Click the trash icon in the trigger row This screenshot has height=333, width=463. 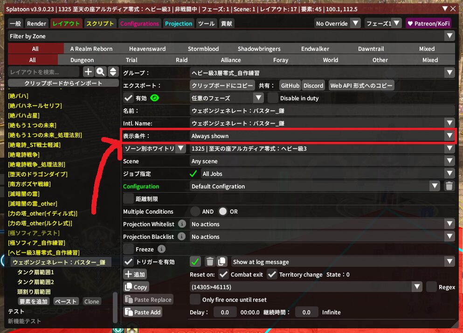pyautogui.click(x=210, y=262)
